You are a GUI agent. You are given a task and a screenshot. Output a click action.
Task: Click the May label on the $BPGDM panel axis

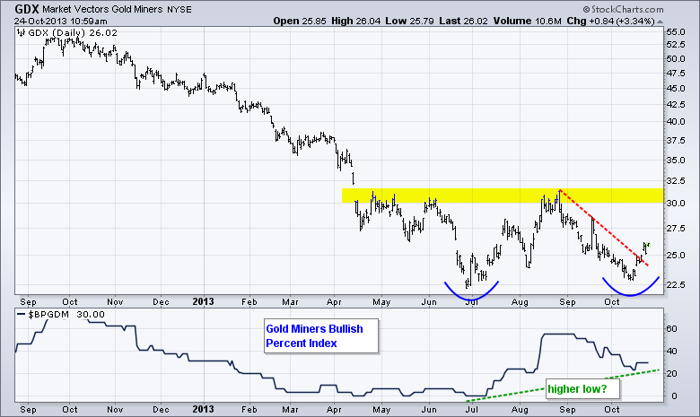(381, 410)
